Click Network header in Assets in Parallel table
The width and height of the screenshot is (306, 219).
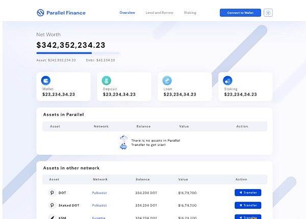[101, 127]
